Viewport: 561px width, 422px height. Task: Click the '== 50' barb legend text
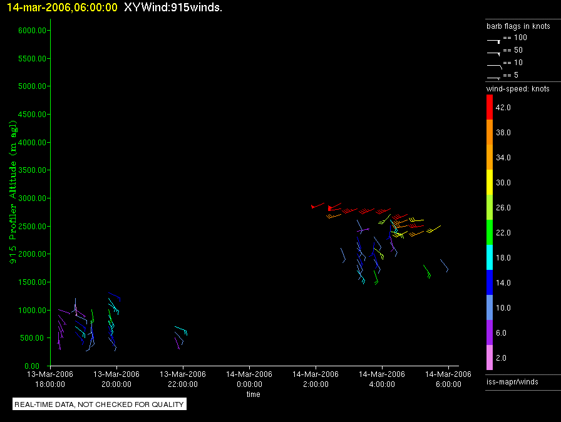(513, 50)
